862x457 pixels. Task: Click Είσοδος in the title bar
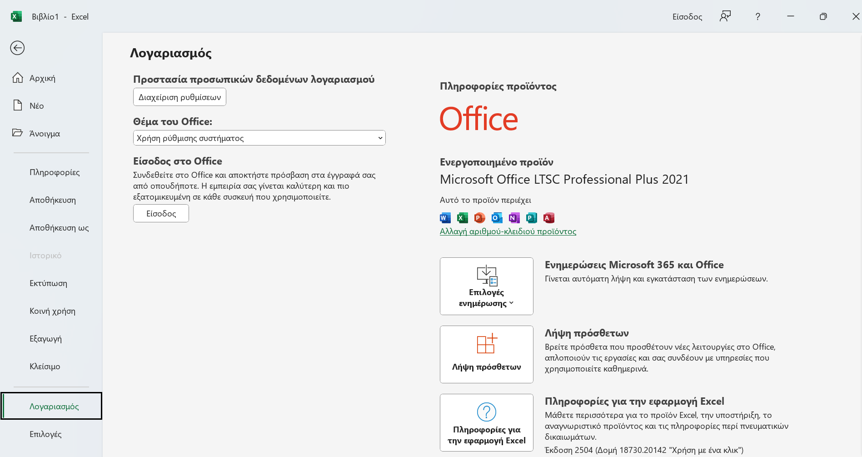point(688,16)
